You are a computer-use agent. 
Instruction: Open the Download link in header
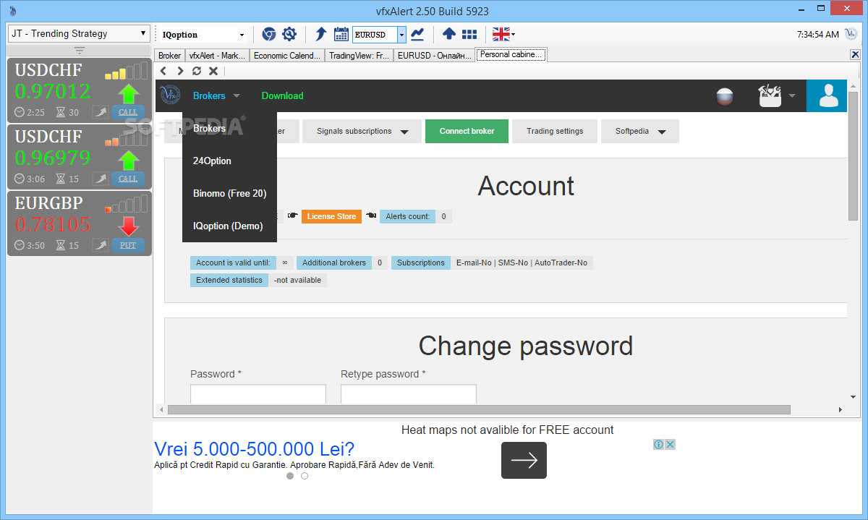[x=282, y=95]
